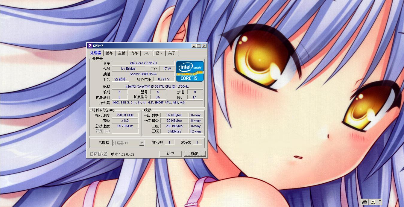This screenshot has height=207, width=404.
Task: Expand the processor #1 selection dropdown
Action: (x=142, y=143)
